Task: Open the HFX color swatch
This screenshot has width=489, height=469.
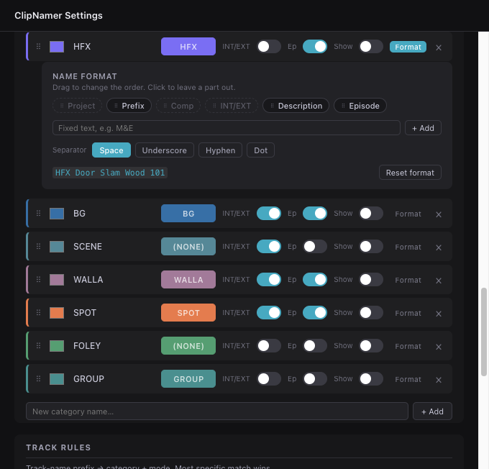Action: pos(57,47)
